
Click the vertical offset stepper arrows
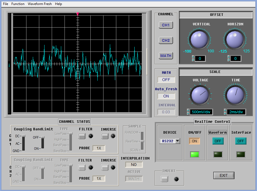193,58
